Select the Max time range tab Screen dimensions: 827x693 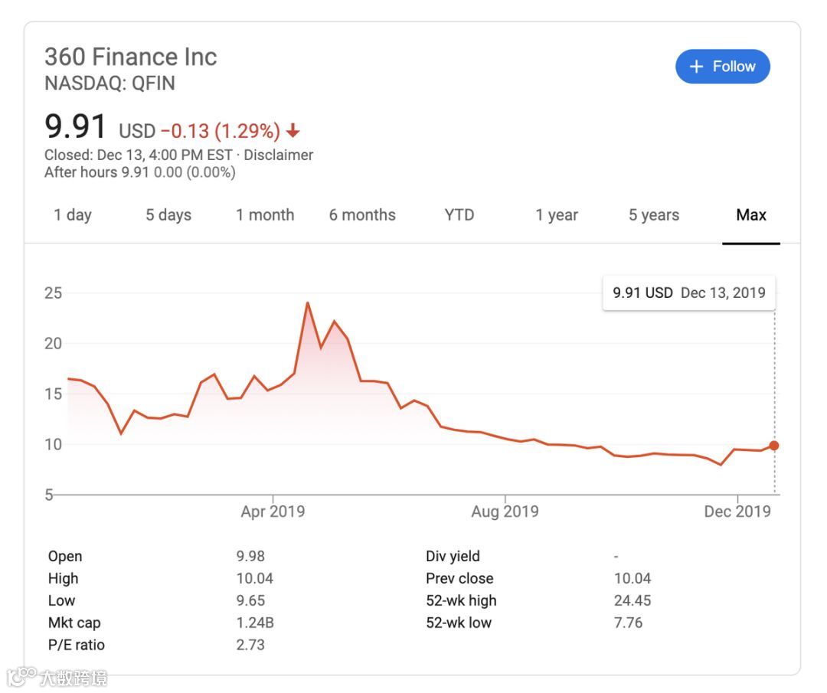pyautogui.click(x=750, y=215)
